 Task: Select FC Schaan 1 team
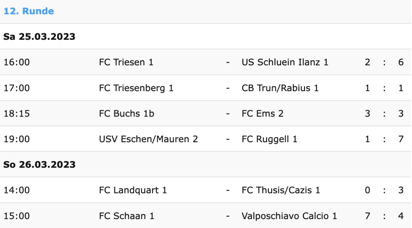(126, 216)
